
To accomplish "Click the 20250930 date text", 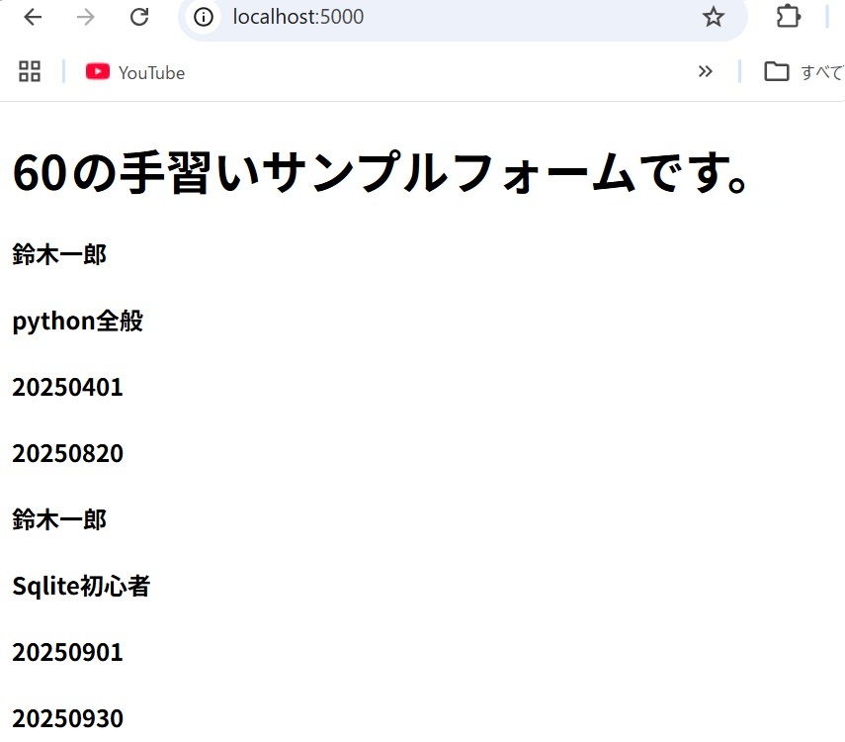I will coord(67,719).
